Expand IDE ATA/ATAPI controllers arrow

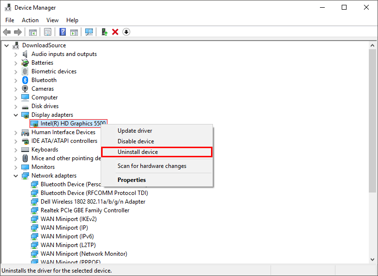tap(16, 141)
